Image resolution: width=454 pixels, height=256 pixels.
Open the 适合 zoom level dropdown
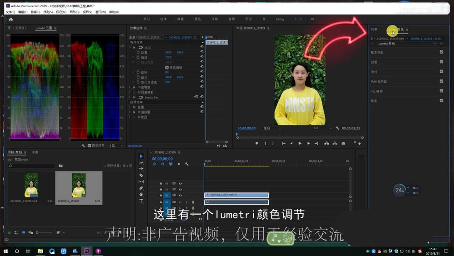tap(272, 128)
